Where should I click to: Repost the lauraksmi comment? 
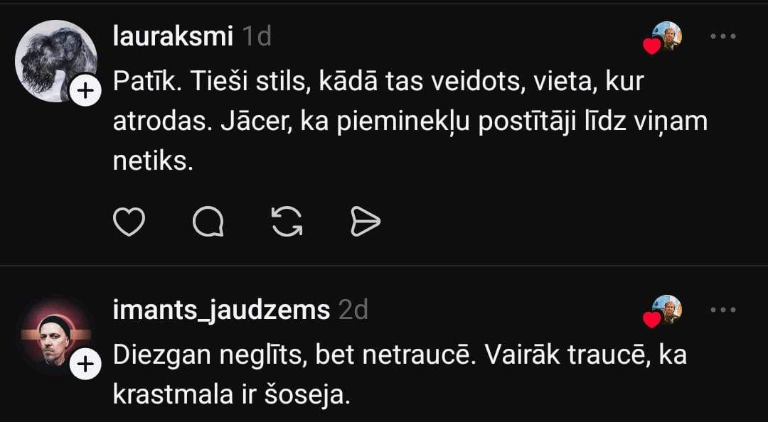coord(287,222)
